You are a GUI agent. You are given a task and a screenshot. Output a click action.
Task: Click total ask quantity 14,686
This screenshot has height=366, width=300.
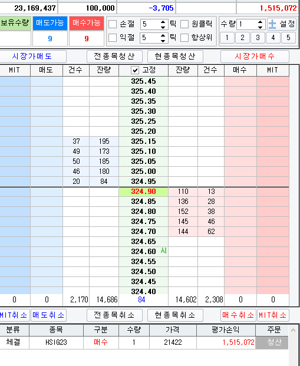(107, 300)
